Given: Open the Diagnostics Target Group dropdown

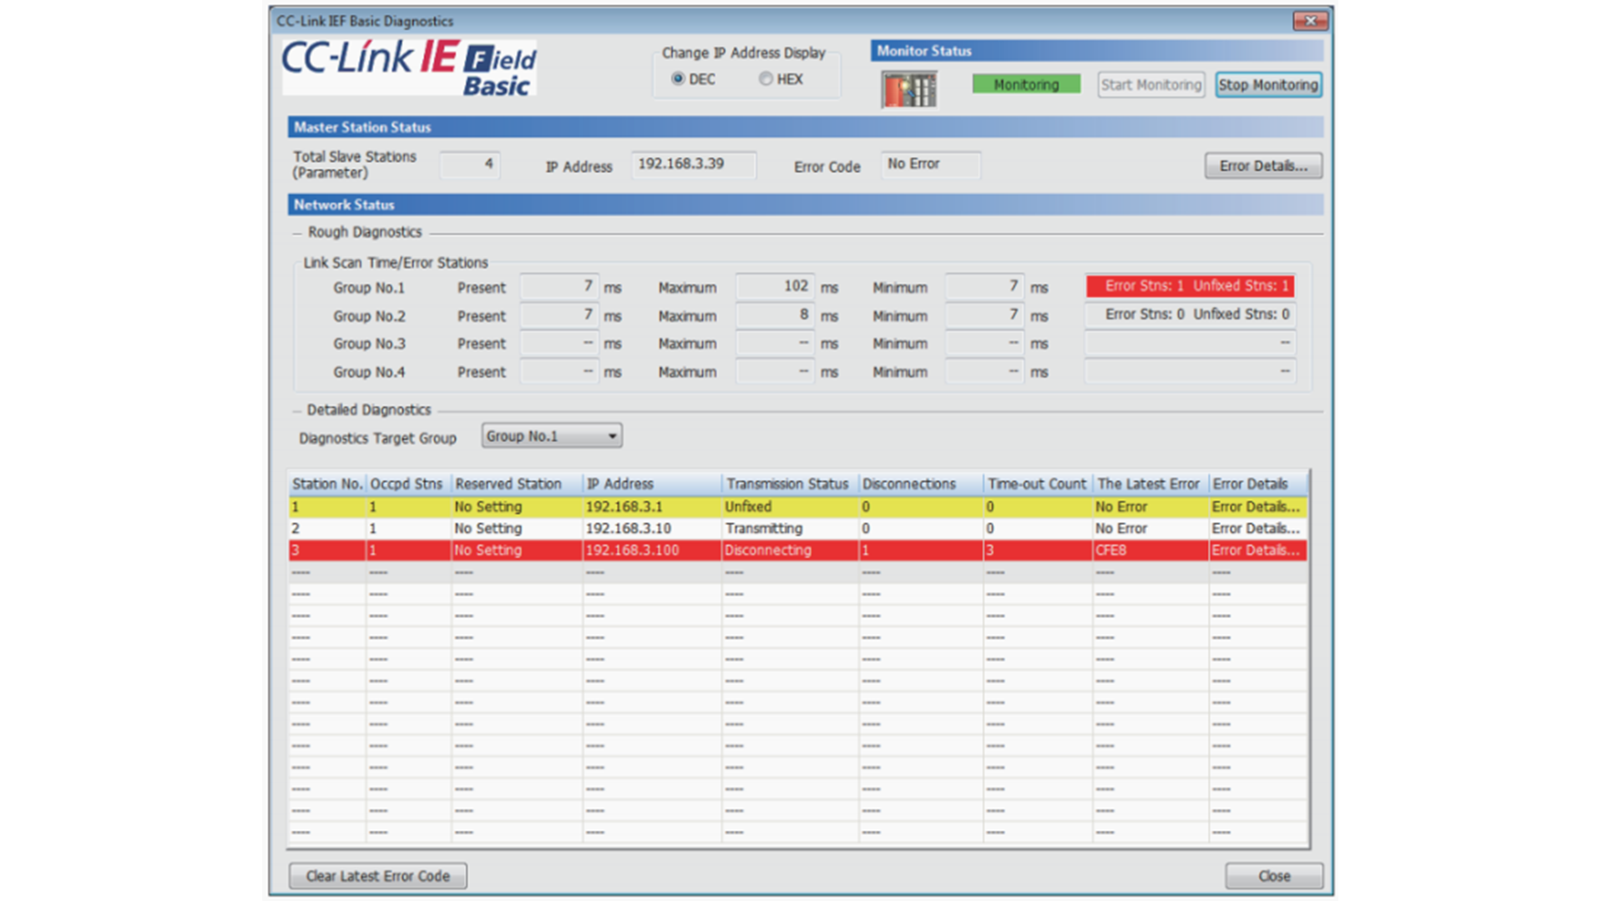Looking at the screenshot, I should coord(552,436).
